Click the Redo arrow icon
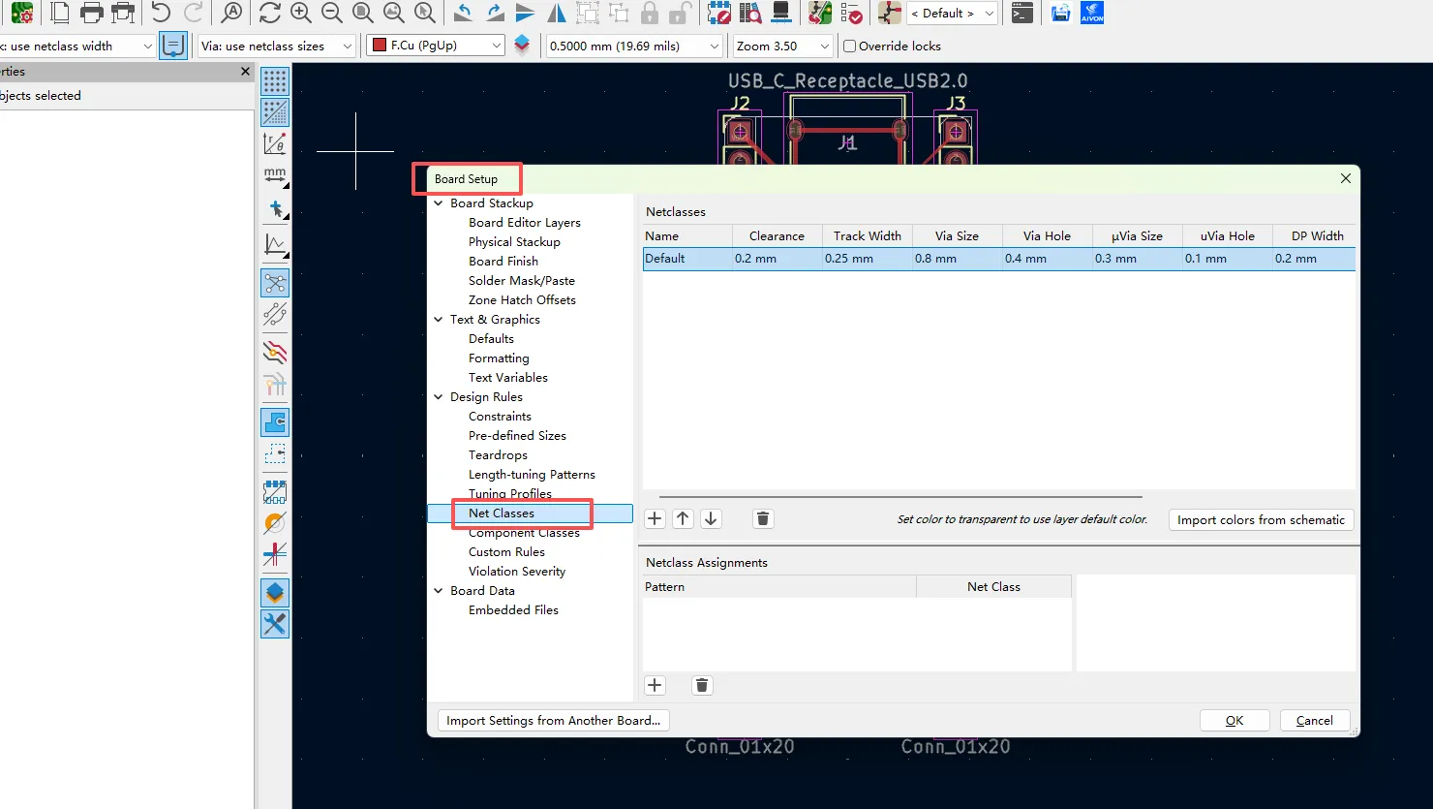 (194, 13)
